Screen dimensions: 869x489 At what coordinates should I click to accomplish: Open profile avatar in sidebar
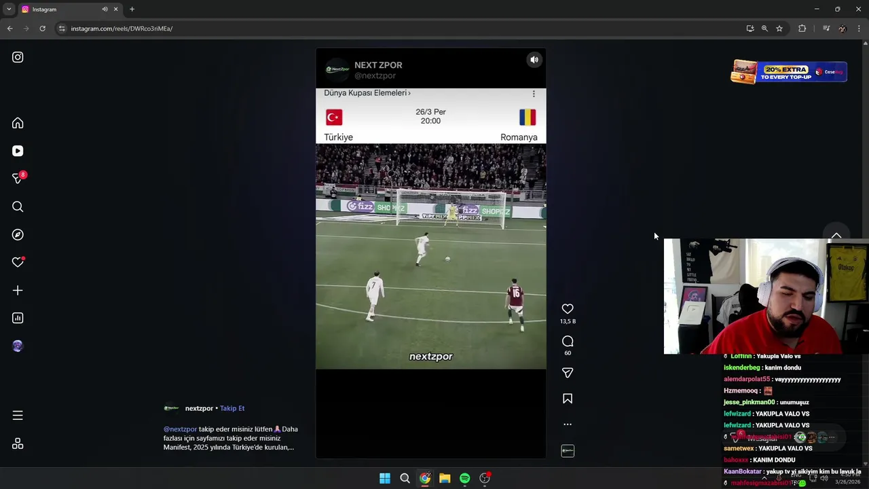click(x=18, y=346)
